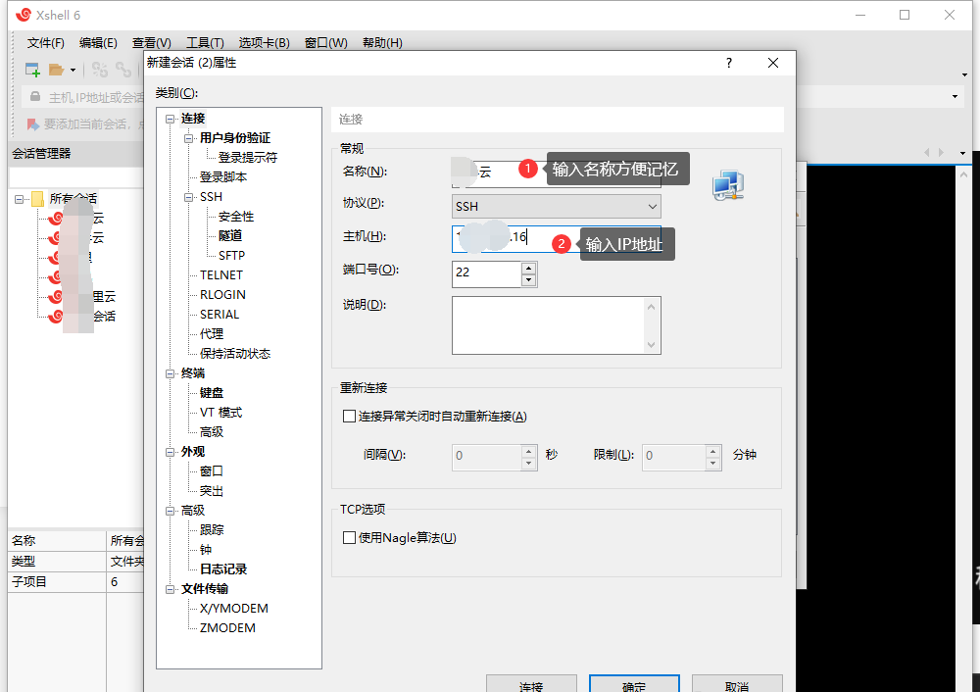The height and width of the screenshot is (692, 980).
Task: Select 窗口 under 外观
Action: coord(212,471)
